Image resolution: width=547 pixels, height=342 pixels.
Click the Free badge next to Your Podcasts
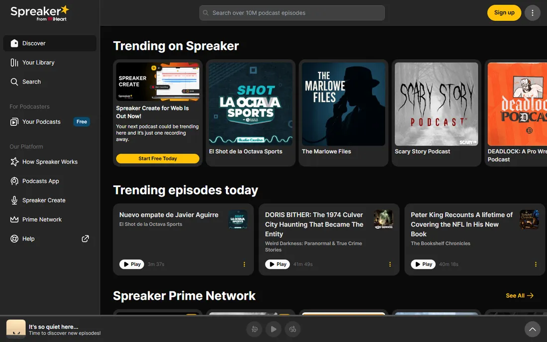82,122
